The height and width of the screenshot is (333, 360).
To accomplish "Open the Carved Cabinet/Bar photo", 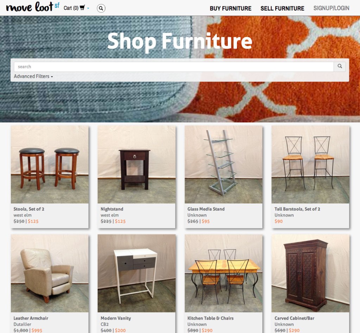I will [x=310, y=273].
